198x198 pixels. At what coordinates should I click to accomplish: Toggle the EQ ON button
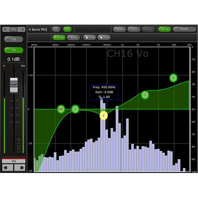coord(164,29)
